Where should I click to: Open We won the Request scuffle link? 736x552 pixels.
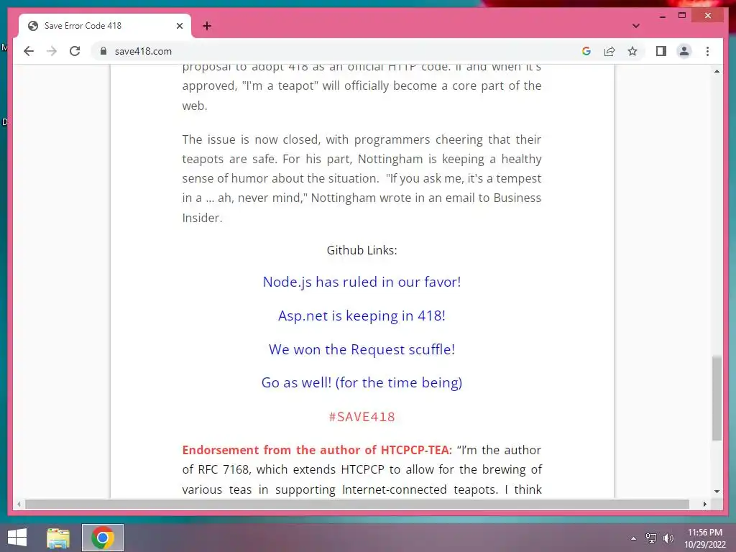[362, 349]
